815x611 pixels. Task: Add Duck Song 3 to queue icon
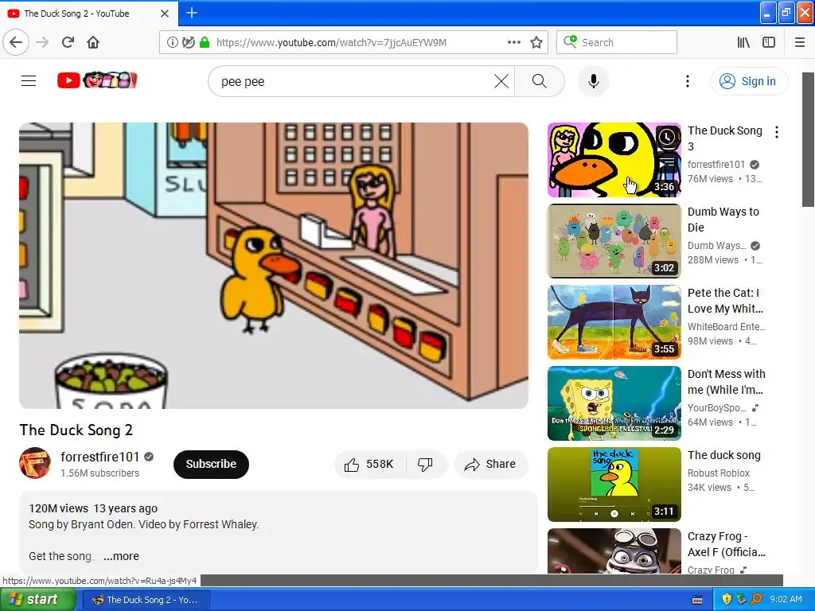(x=667, y=162)
